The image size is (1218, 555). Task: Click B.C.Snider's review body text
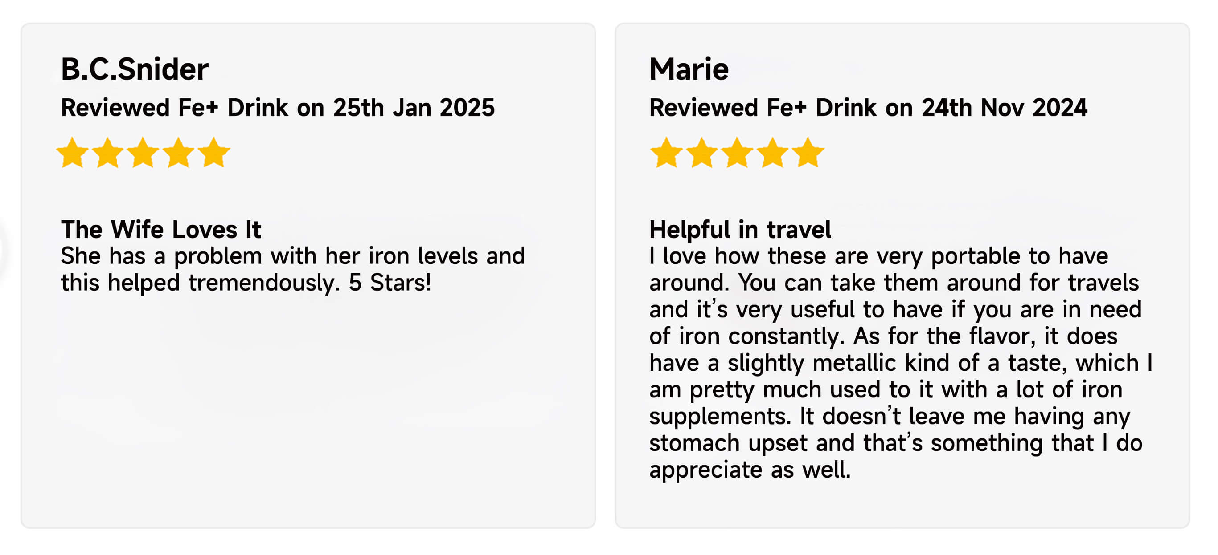coord(293,269)
